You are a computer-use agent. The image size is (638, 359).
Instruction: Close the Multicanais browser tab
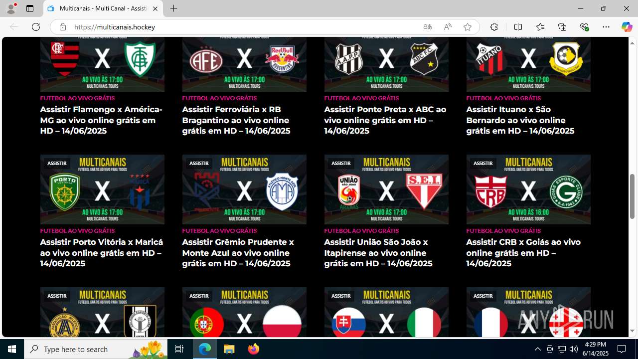155,8
